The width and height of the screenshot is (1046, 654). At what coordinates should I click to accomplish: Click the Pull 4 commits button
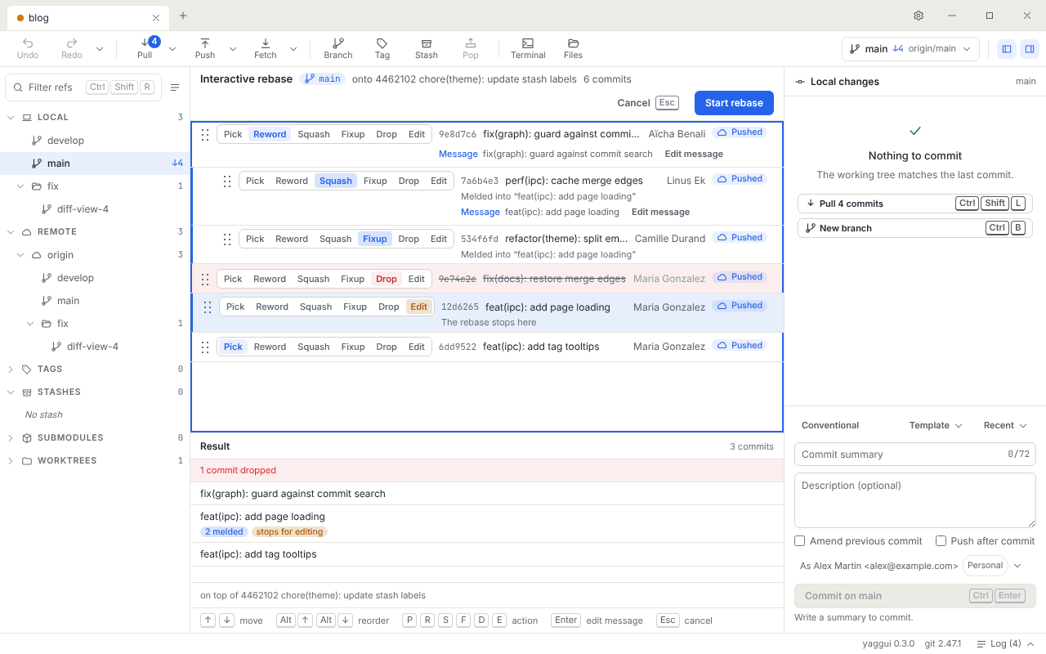(x=915, y=204)
